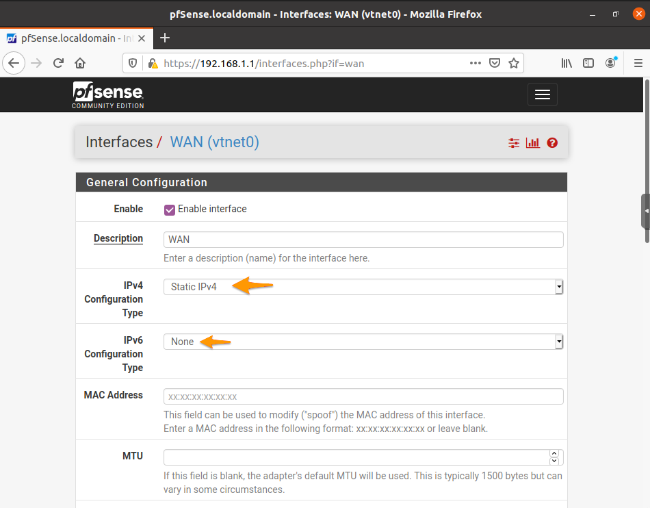Click the pfSense Community Edition logo

[107, 94]
